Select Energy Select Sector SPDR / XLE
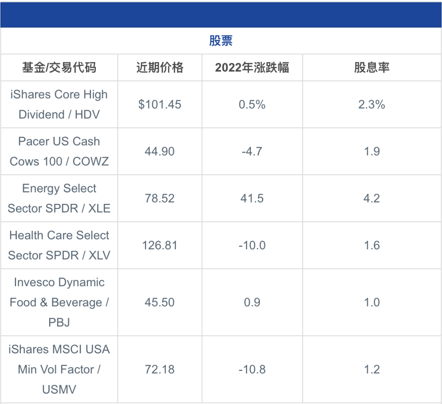The width and height of the screenshot is (442, 404). [x=59, y=199]
